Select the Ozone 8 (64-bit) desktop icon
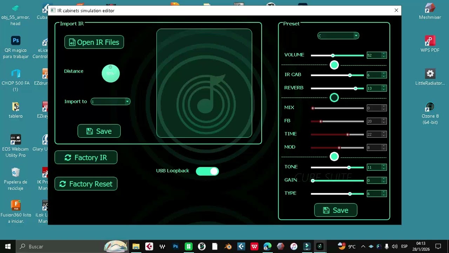The height and width of the screenshot is (253, 449). click(430, 113)
